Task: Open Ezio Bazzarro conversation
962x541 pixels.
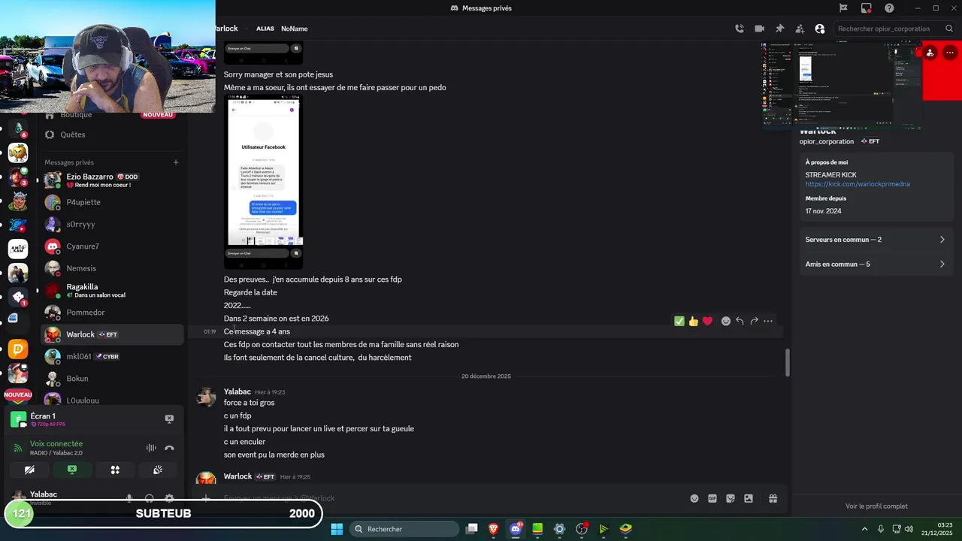Action: click(112, 180)
